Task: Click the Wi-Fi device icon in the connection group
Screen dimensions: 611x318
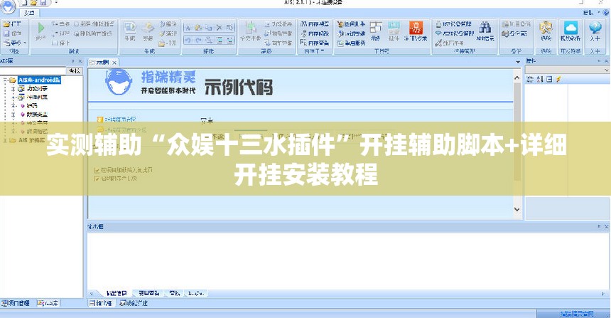Action: 438,33
